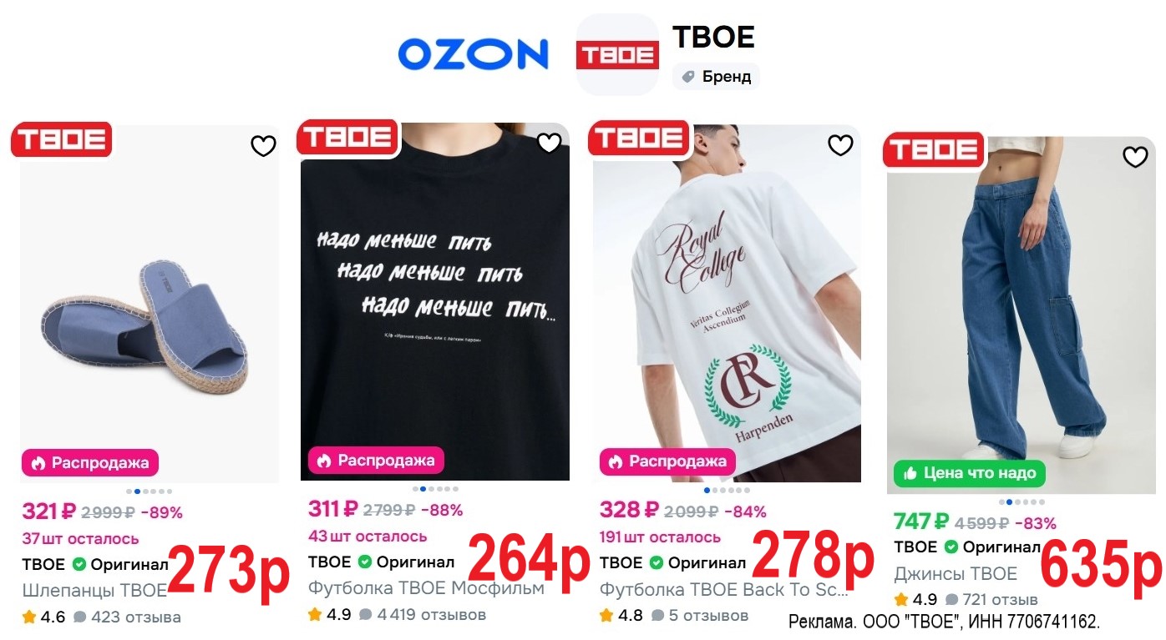Open Джинсы ТВОЕ product title

956,574
